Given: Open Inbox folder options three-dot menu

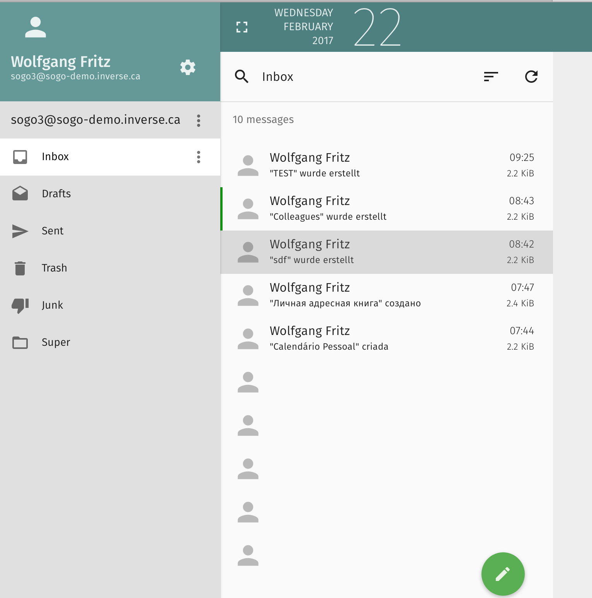Looking at the screenshot, I should 199,157.
